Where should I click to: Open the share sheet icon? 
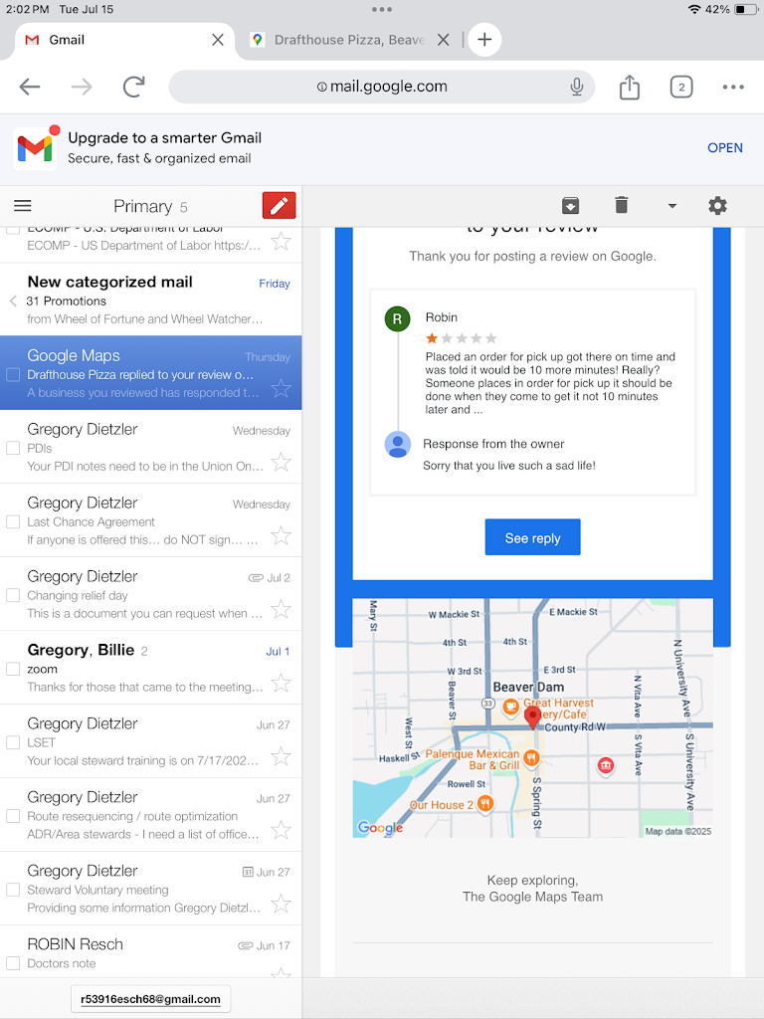pos(629,87)
